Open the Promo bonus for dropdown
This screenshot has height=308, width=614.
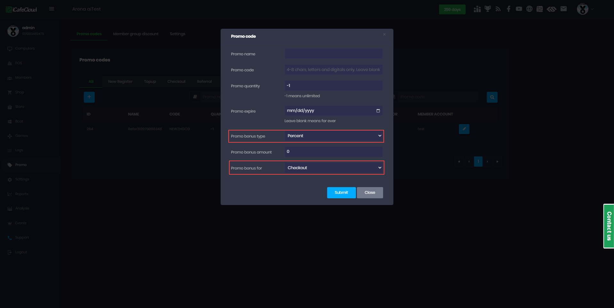click(x=334, y=168)
